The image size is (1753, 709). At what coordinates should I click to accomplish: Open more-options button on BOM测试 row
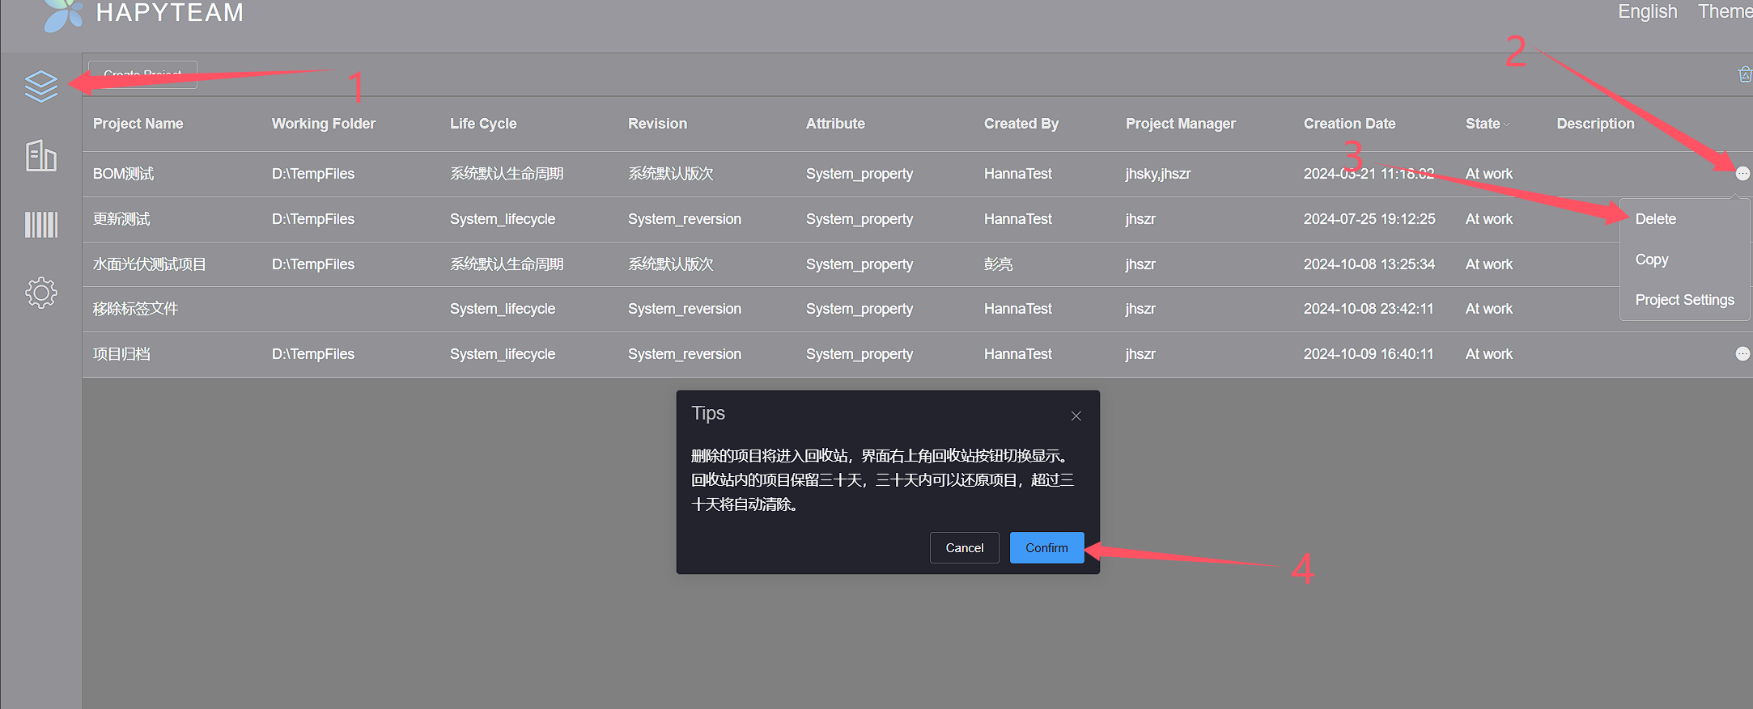1742,173
